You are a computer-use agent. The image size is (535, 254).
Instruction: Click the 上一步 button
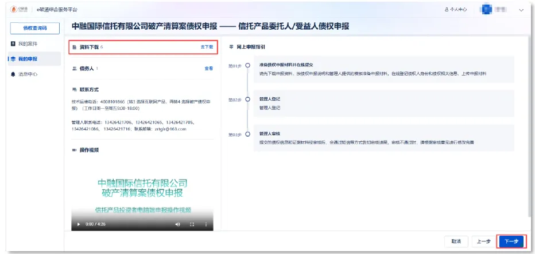[x=483, y=241]
